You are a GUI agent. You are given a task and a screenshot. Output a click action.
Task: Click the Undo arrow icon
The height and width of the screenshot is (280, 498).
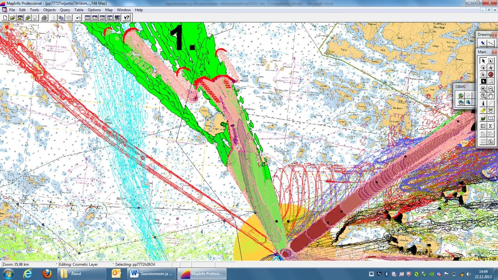[x=78, y=18]
